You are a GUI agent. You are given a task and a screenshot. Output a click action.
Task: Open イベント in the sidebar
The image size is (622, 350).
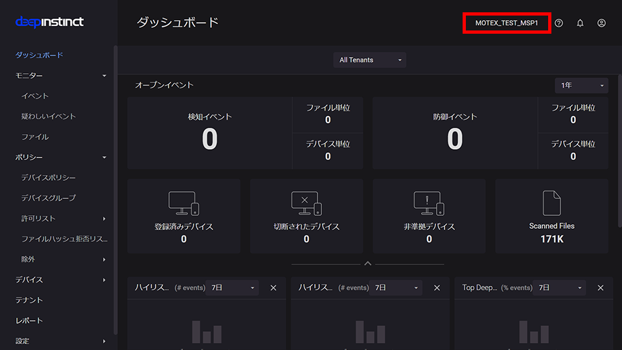tap(35, 96)
